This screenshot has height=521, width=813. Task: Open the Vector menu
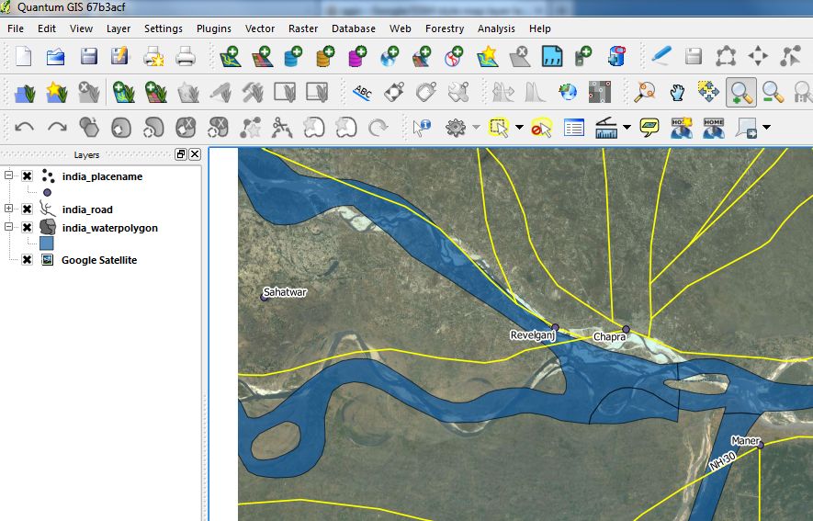pos(260,28)
